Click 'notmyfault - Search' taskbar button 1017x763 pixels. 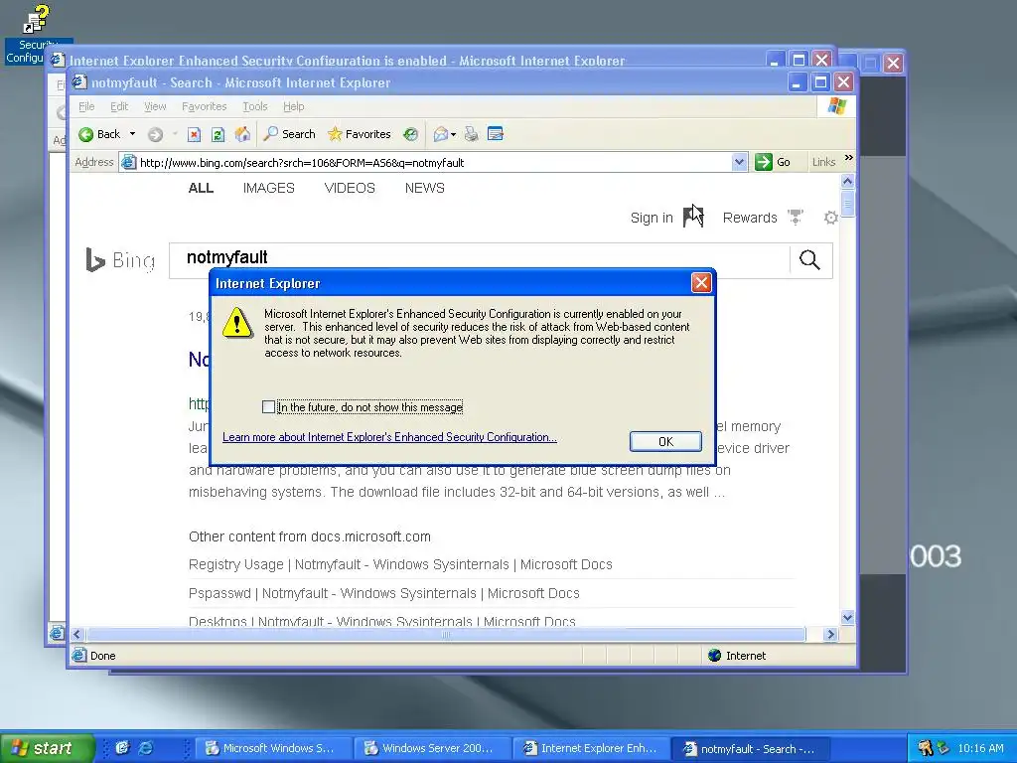click(x=750, y=748)
